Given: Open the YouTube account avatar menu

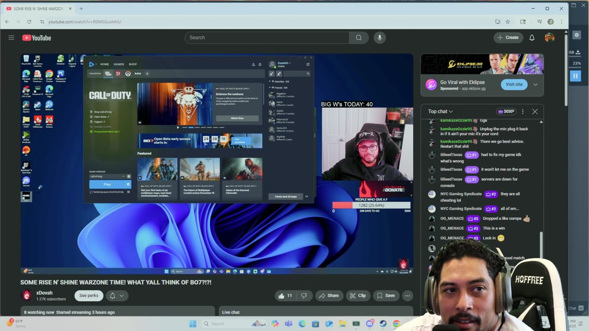Looking at the screenshot, I should (549, 38).
